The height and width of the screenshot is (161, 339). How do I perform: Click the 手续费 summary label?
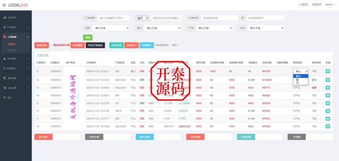click(296, 137)
